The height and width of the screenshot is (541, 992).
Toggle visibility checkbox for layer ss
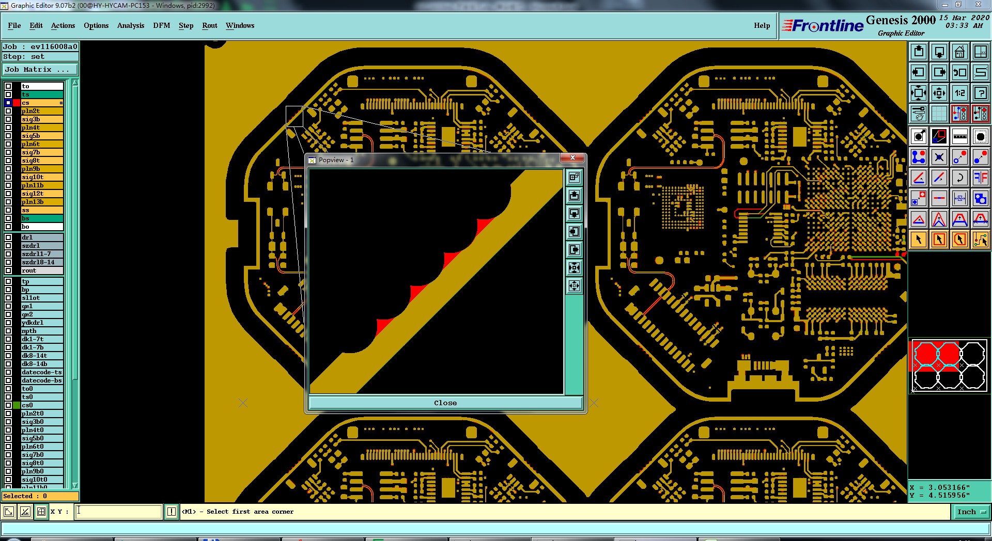pos(8,210)
